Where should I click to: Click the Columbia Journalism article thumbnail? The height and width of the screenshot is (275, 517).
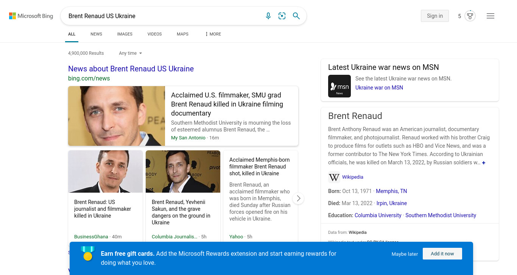183,171
